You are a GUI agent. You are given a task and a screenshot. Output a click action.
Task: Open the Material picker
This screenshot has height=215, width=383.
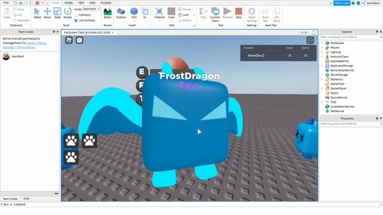(159, 13)
